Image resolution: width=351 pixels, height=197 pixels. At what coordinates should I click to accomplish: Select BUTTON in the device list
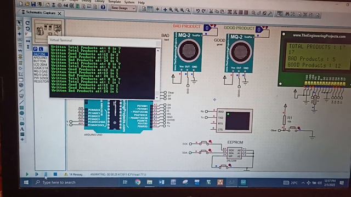[x=40, y=61]
